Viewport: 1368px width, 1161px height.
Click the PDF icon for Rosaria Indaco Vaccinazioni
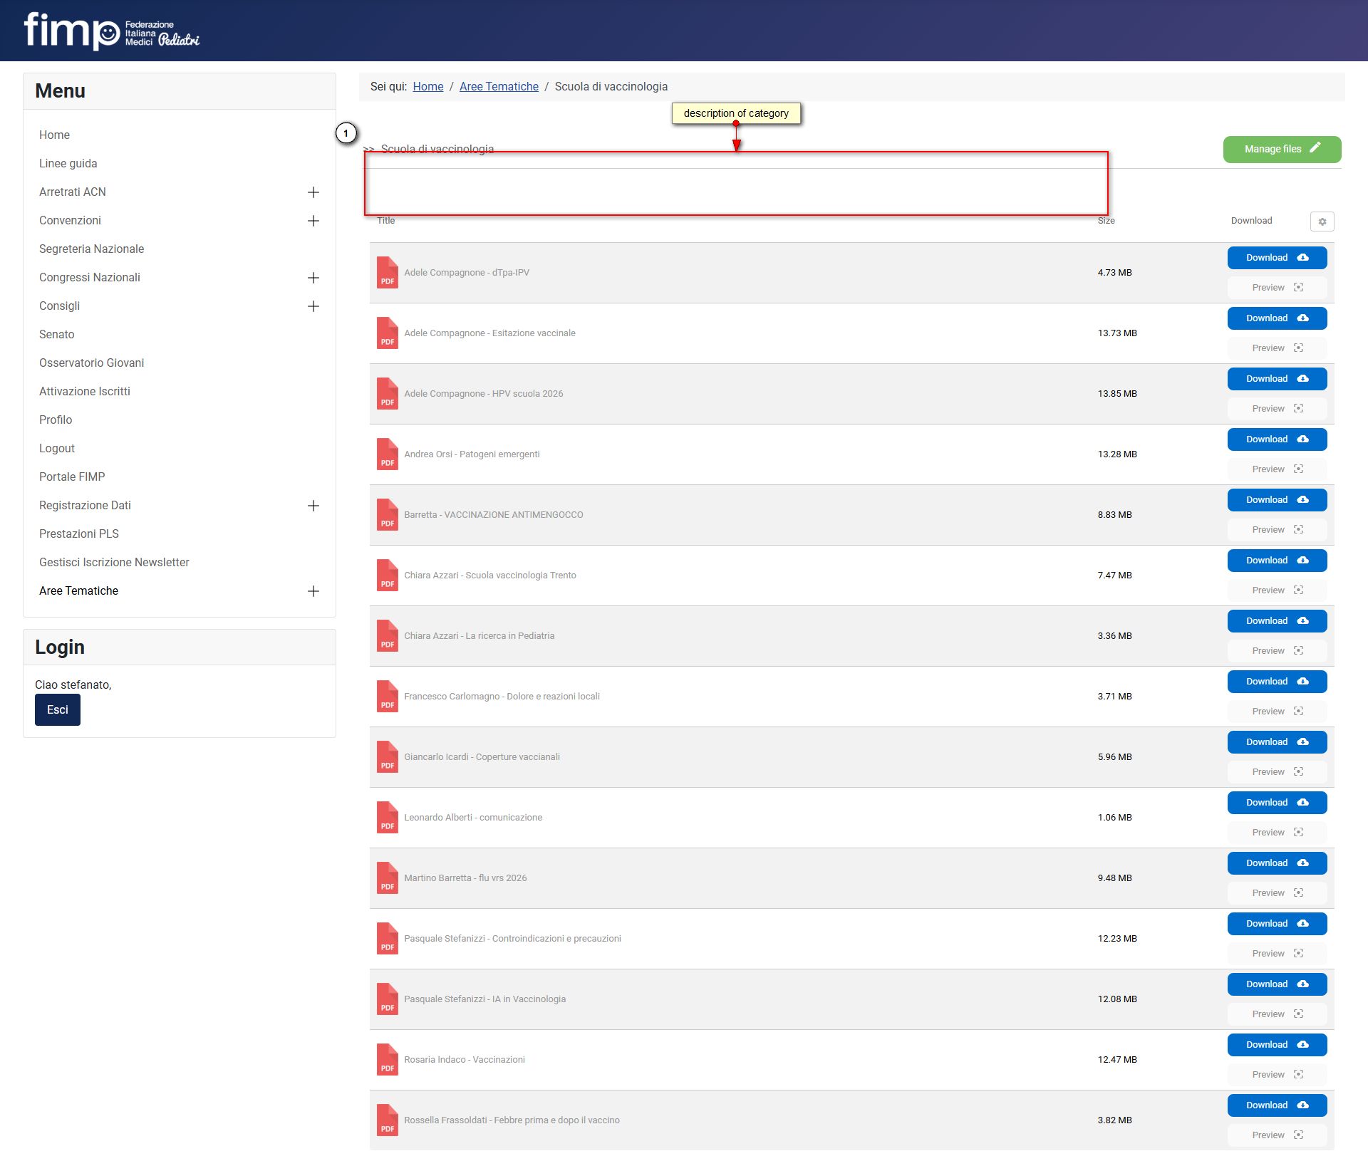click(387, 1060)
